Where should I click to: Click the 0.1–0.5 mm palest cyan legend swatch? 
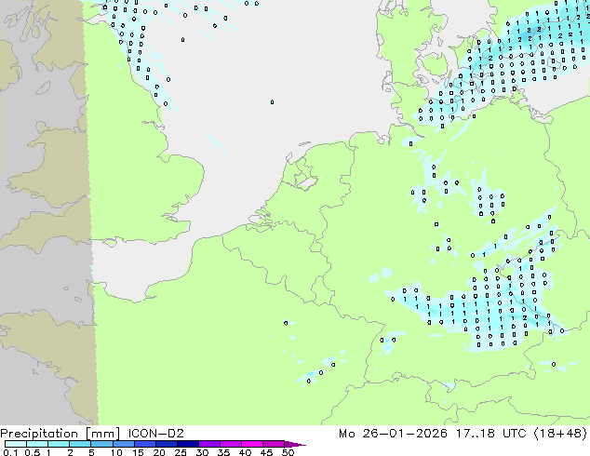pyautogui.click(x=16, y=444)
